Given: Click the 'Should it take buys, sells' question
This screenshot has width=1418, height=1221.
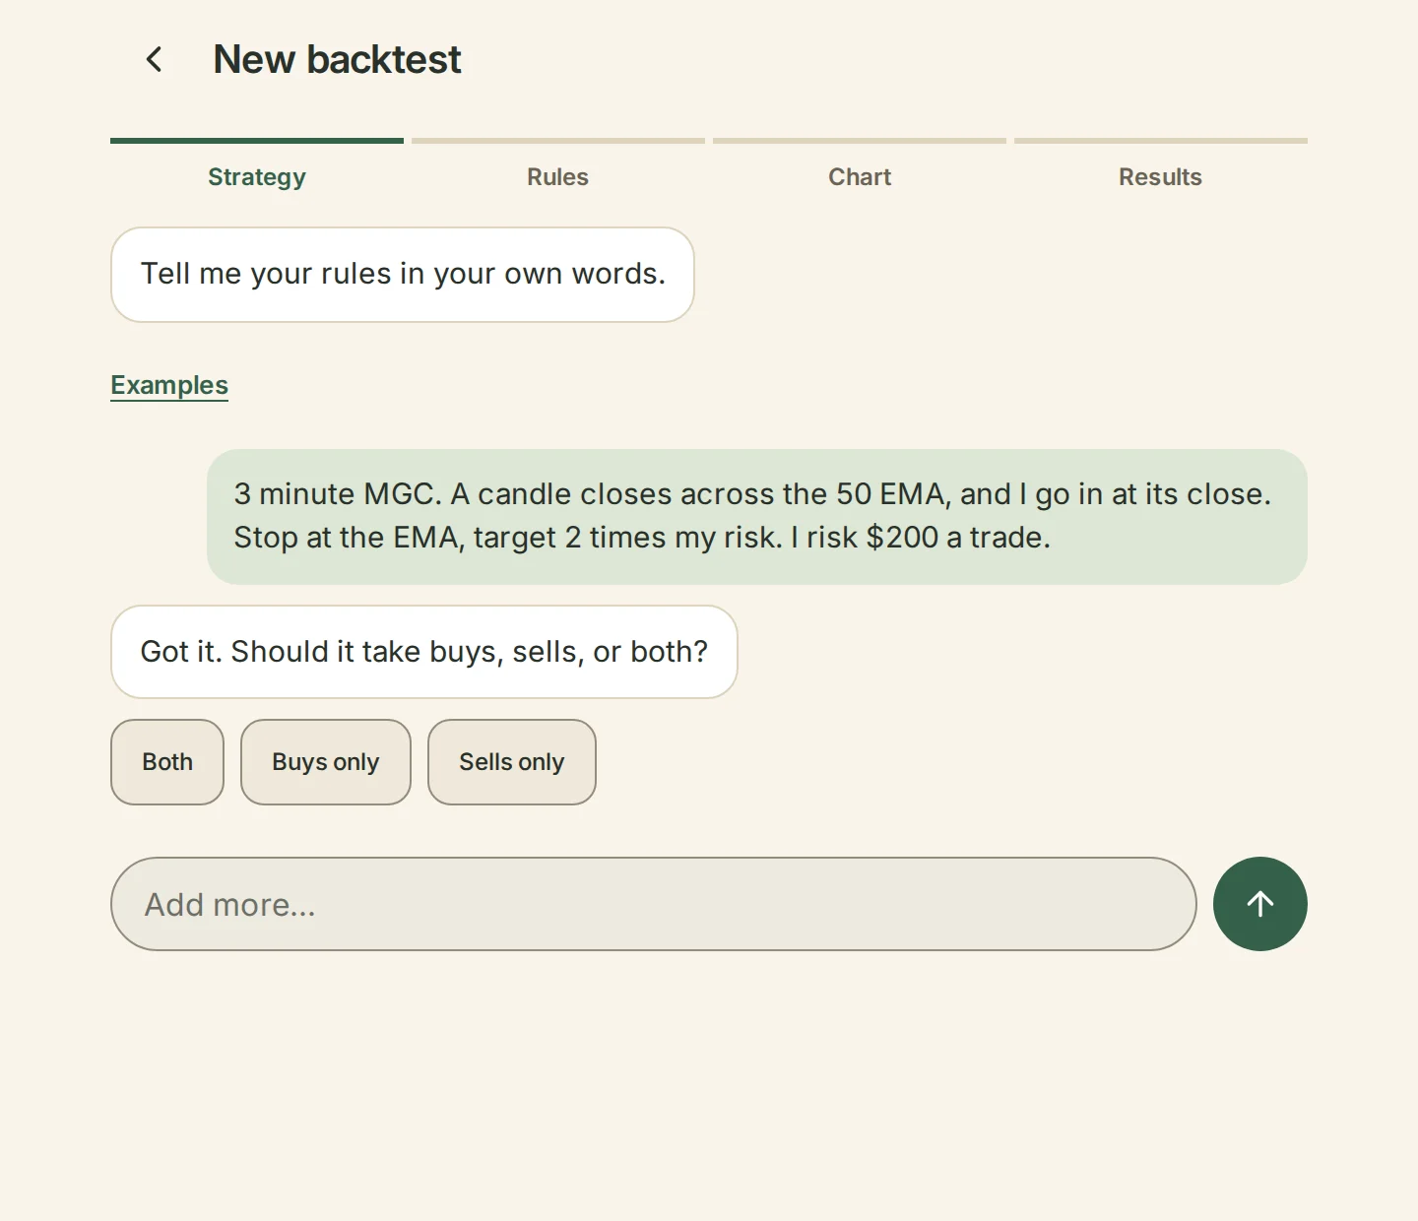Looking at the screenshot, I should (x=424, y=652).
